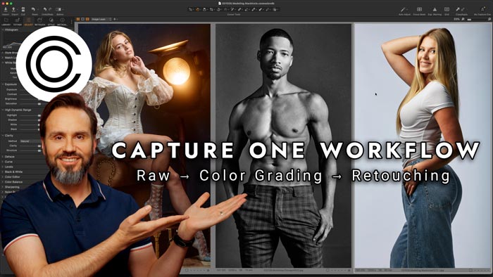
Task: Click the Shadow slider handle
Action: (x=39, y=120)
